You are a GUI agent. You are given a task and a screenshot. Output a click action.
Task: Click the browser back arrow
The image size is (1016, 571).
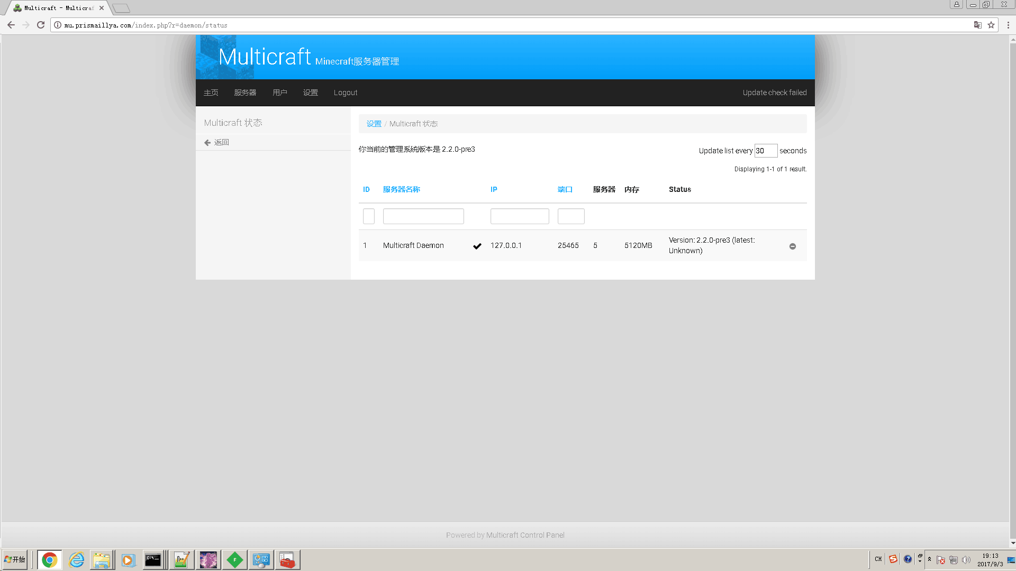tap(11, 25)
